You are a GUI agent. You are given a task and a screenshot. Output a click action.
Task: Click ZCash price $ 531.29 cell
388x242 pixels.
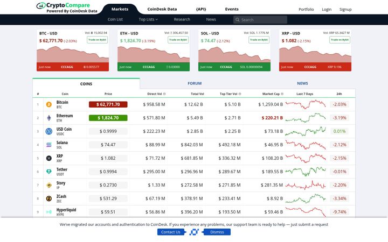click(108, 198)
